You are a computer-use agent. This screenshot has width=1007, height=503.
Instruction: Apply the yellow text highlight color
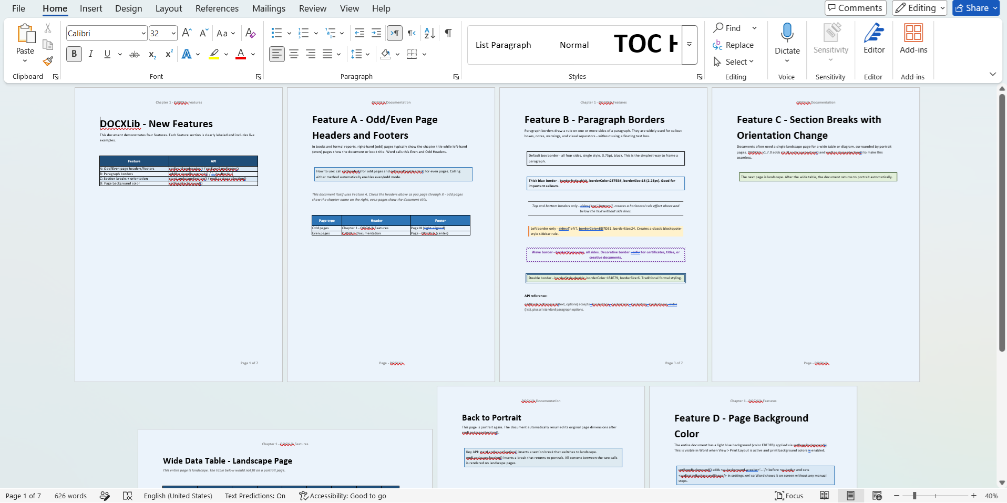214,54
